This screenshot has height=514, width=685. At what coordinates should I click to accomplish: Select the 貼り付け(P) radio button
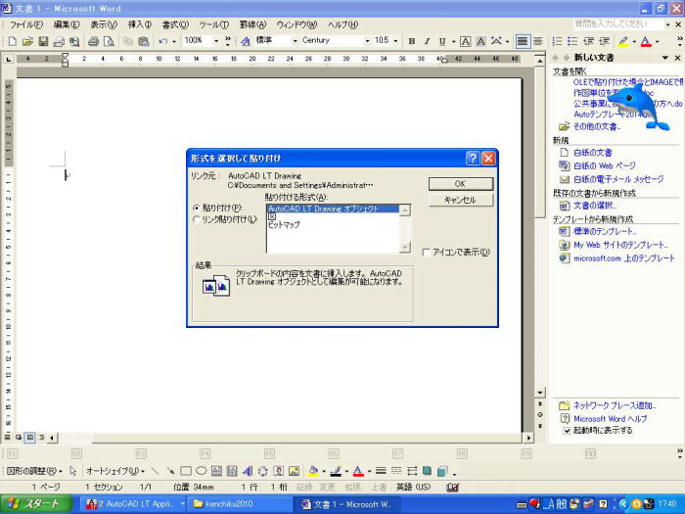pyautogui.click(x=197, y=208)
